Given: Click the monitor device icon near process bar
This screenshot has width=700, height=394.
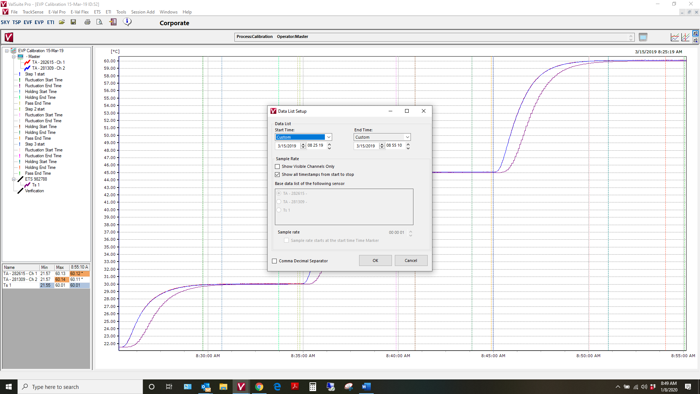Looking at the screenshot, I should tap(643, 37).
